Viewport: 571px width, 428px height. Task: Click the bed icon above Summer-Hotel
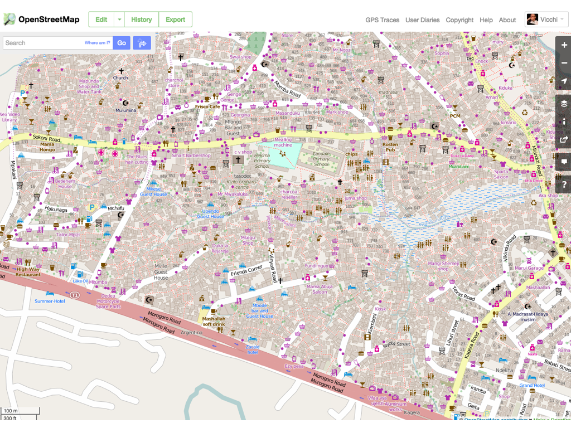point(50,293)
